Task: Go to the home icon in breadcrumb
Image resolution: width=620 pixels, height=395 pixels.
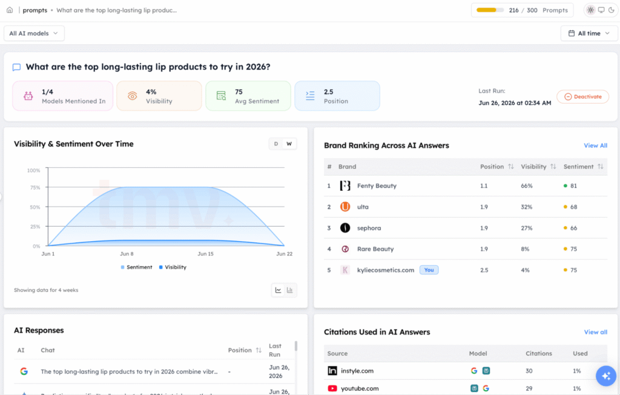Action: tap(10, 10)
